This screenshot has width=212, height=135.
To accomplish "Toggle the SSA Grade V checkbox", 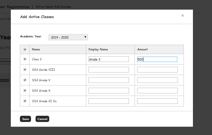I will point(25,80).
